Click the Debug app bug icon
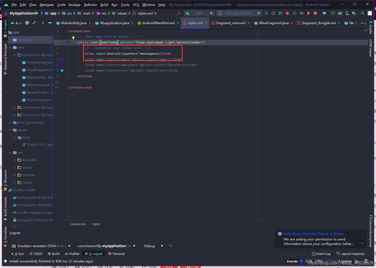Viewport: 376px width, 268px height. pos(287,13)
